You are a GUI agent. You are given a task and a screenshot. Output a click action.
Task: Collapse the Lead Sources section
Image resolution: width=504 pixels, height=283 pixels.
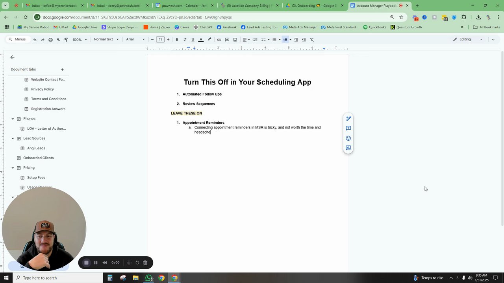(x=13, y=138)
